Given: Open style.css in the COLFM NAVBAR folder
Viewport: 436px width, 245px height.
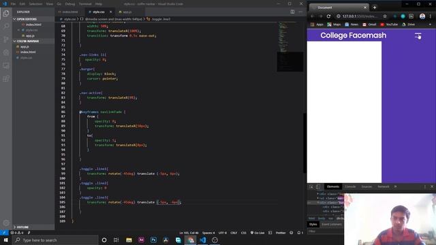Looking at the screenshot, I should click(x=26, y=58).
